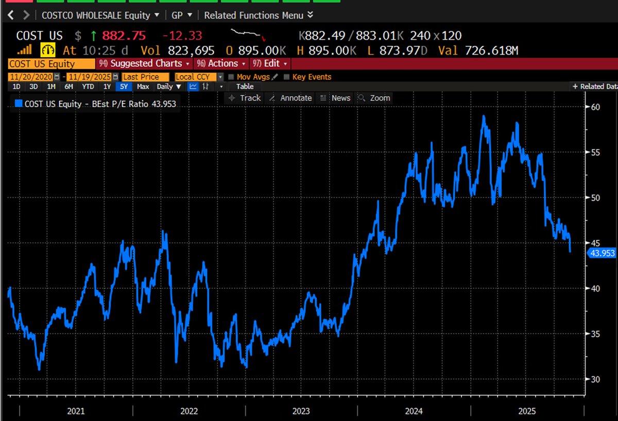Select the 5Y range tab
The height and width of the screenshot is (421, 618).
[x=124, y=86]
